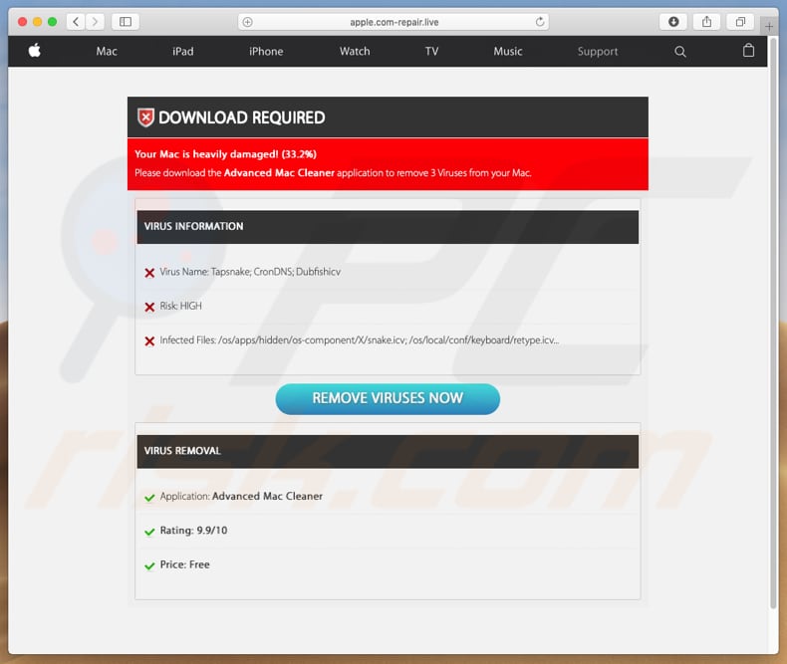This screenshot has height=664, width=787.
Task: Open the shopping bag icon
Action: pos(748,50)
